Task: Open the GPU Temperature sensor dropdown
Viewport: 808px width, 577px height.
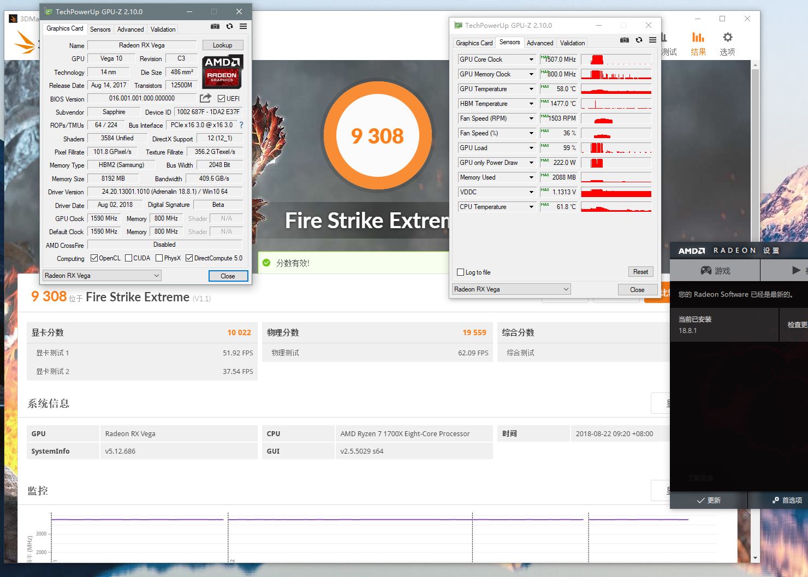Action: (x=531, y=89)
